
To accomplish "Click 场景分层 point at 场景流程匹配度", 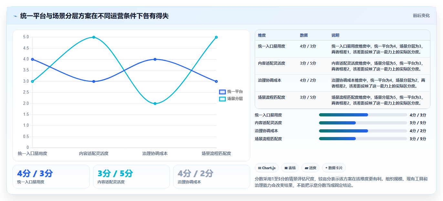I will (216, 37).
